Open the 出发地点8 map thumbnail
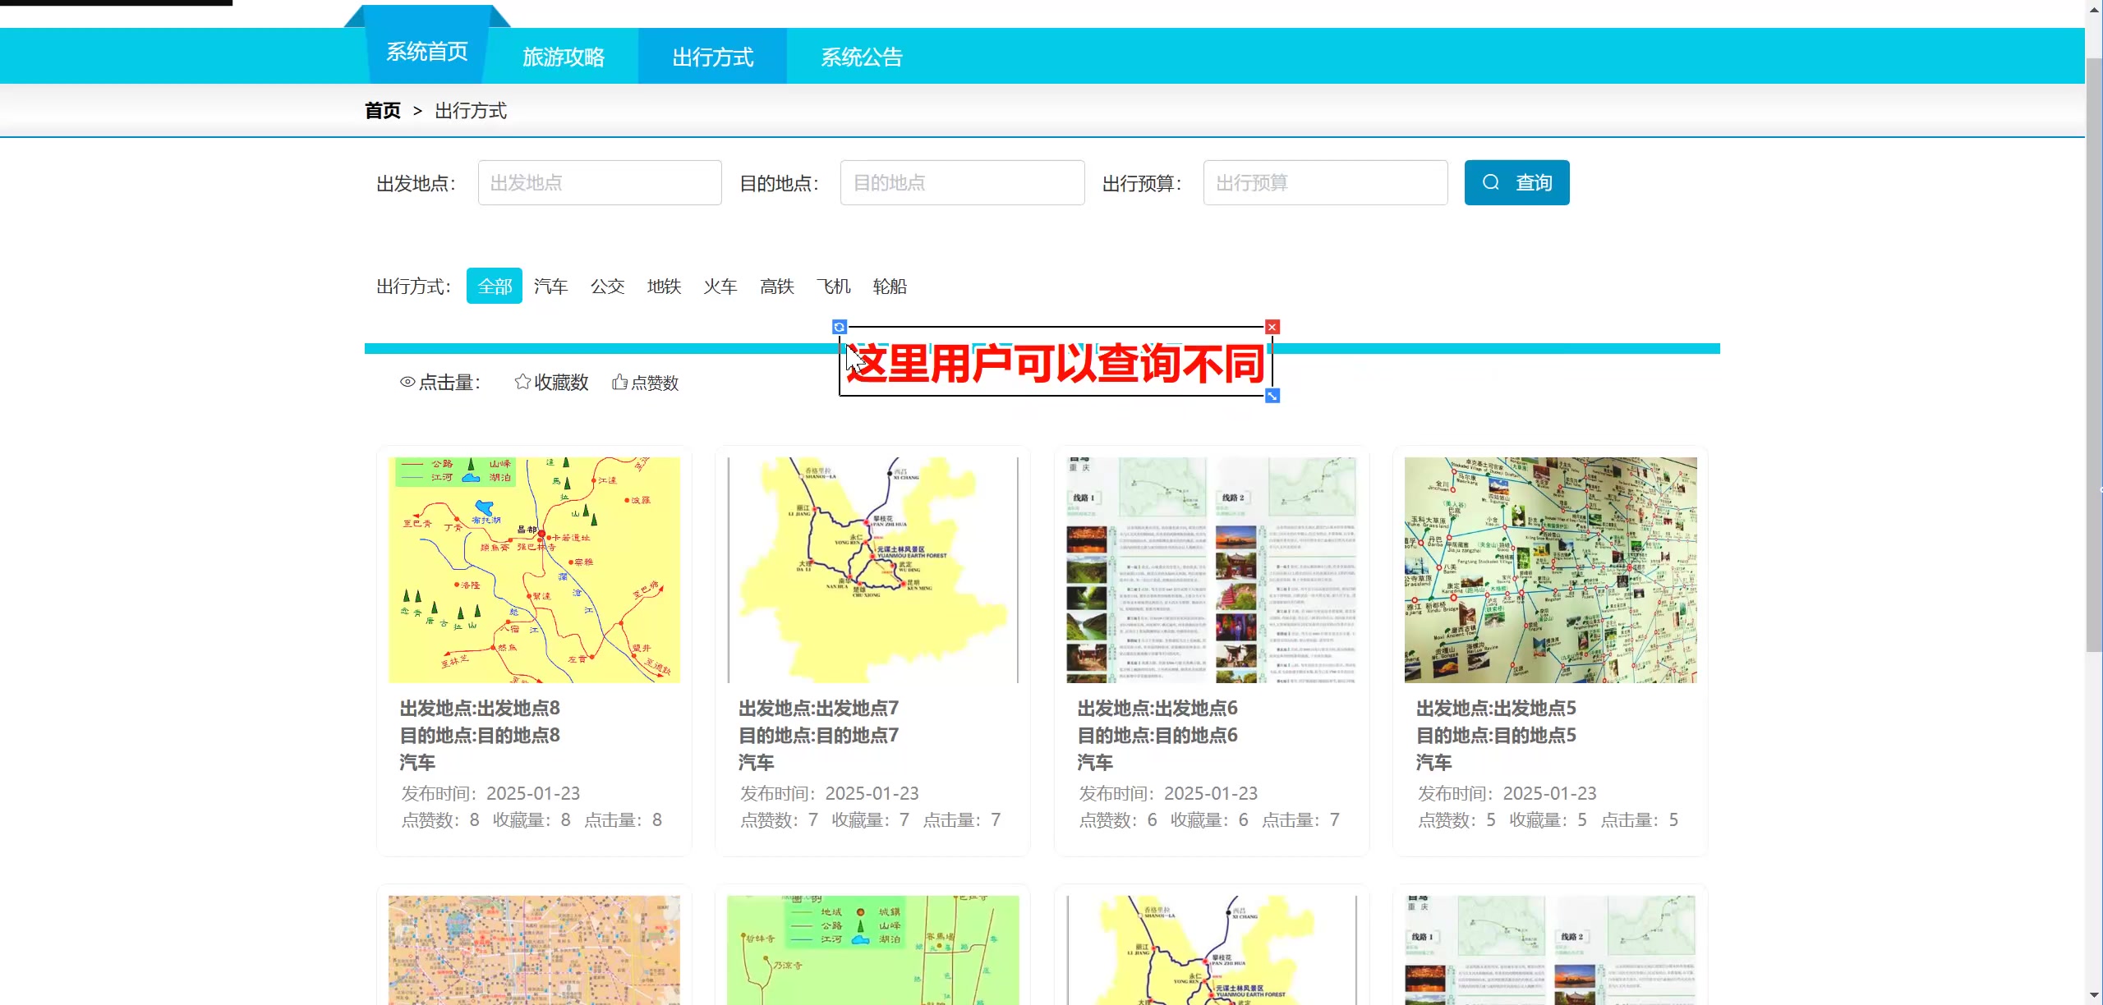Screen dimensions: 2103x1005 [534, 570]
